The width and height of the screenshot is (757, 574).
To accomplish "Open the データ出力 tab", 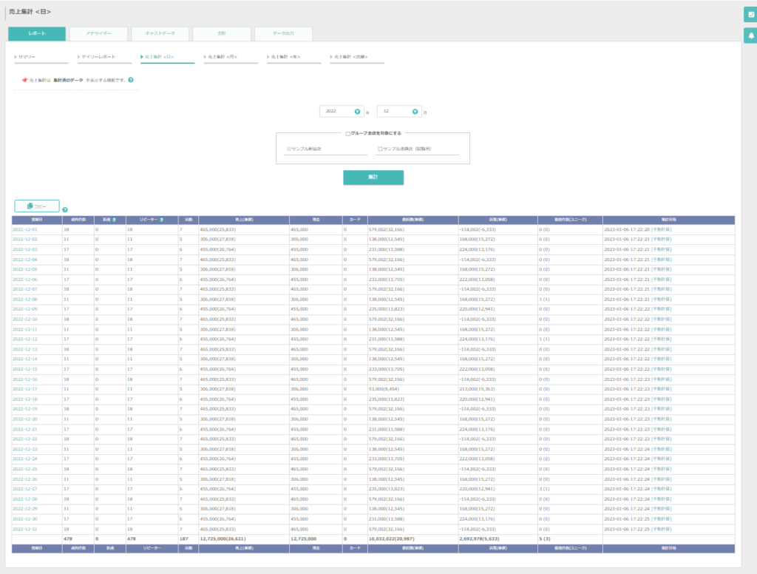I will [x=283, y=33].
